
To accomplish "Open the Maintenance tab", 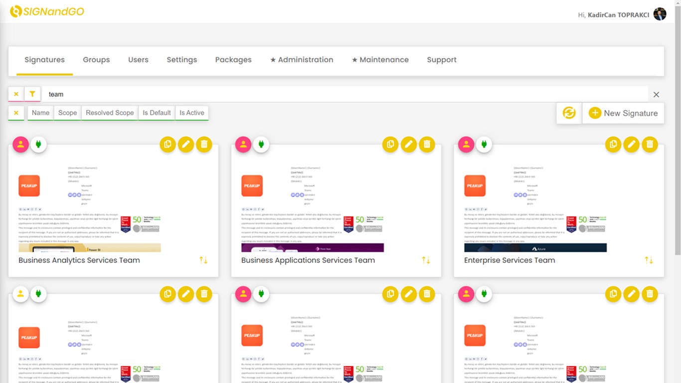I will [x=380, y=60].
